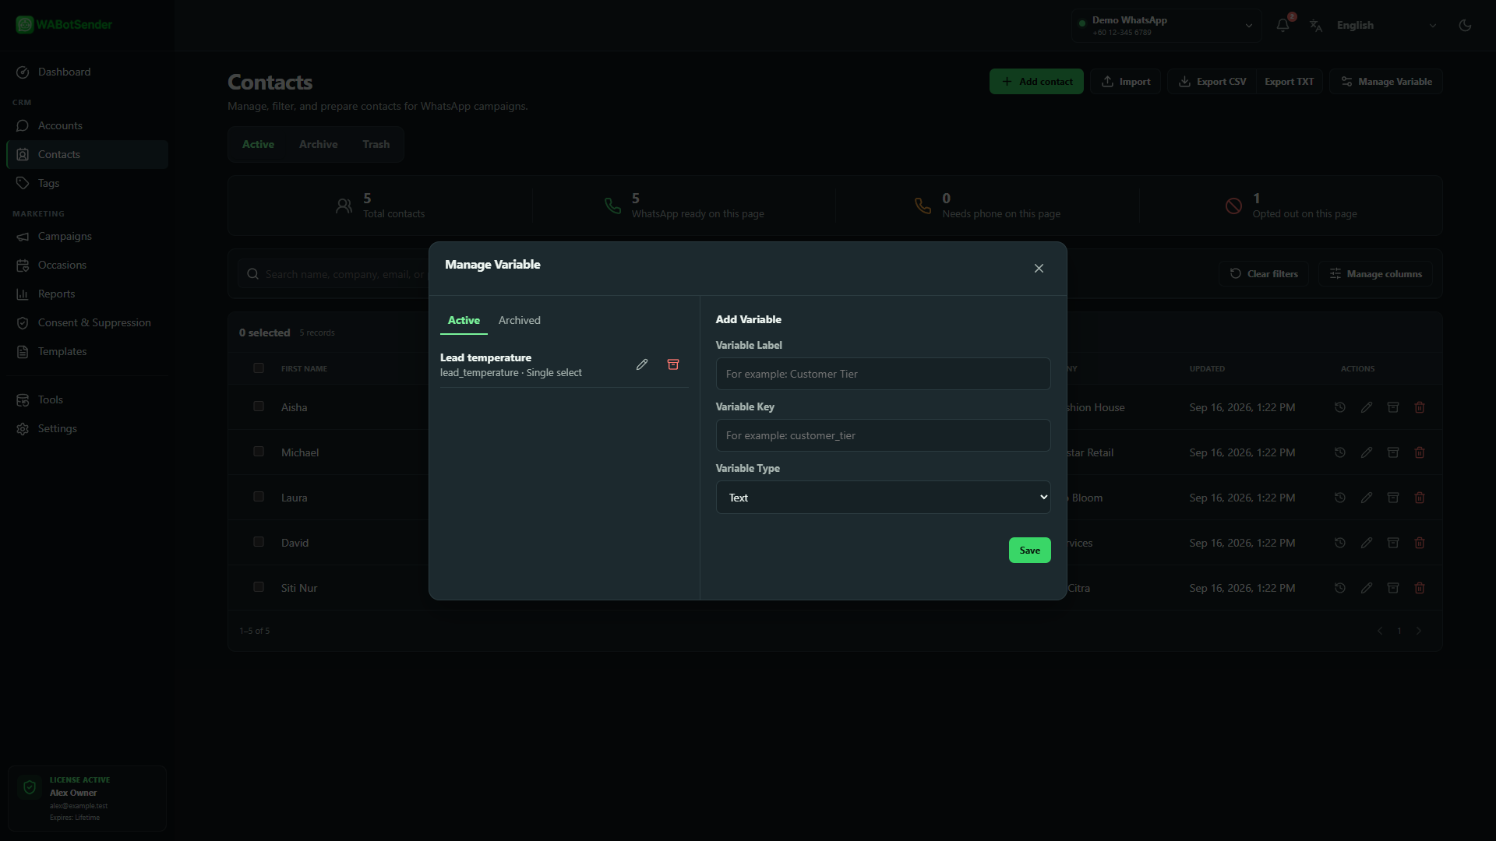The image size is (1496, 841).
Task: Select the Active variables tab in dialog
Action: click(464, 320)
